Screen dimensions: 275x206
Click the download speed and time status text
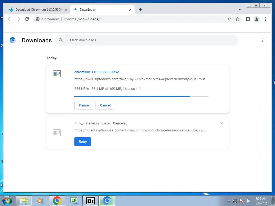107,89
